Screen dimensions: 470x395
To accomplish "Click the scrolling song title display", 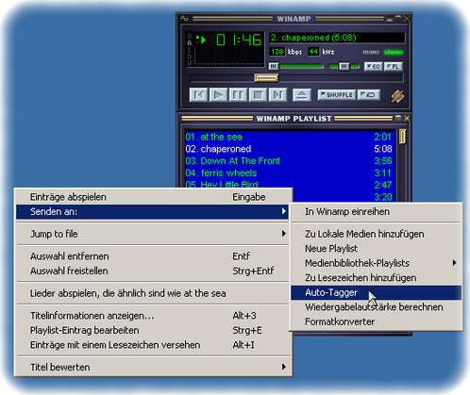I will pyautogui.click(x=337, y=38).
